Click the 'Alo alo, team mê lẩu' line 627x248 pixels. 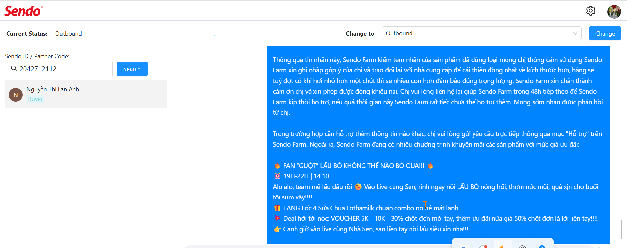pos(435,192)
